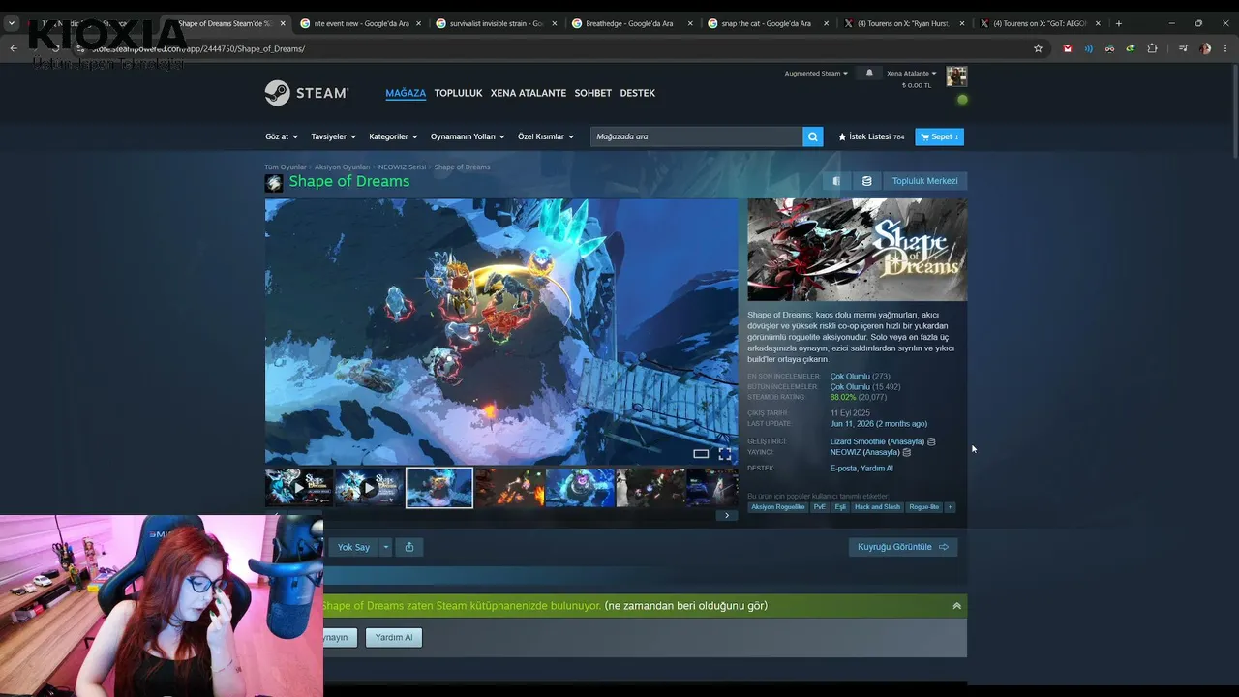Viewport: 1239px width, 697px height.
Task: Expand Oynamanın Yolları menu
Action: point(468,136)
